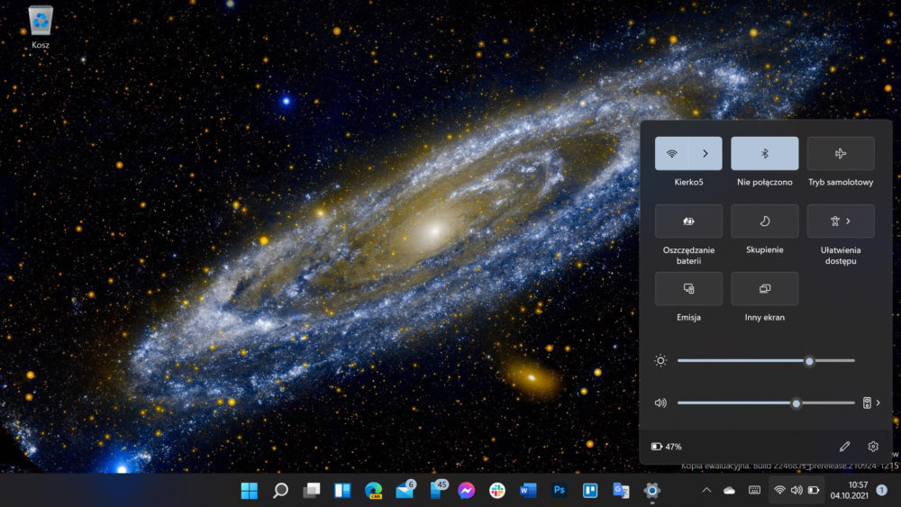Viewport: 901px width, 507px height.
Task: Enable Skupienie focus assist
Action: click(x=764, y=221)
